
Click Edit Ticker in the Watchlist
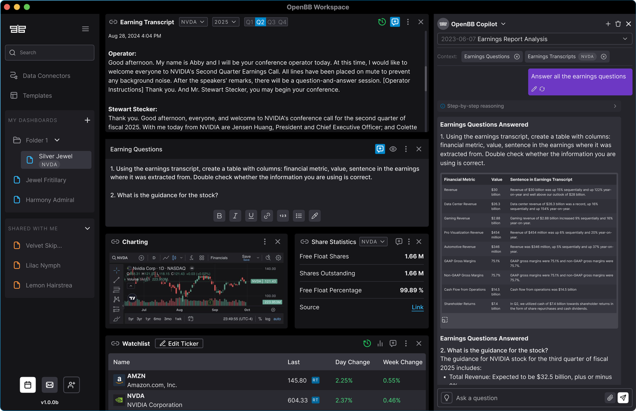click(179, 343)
